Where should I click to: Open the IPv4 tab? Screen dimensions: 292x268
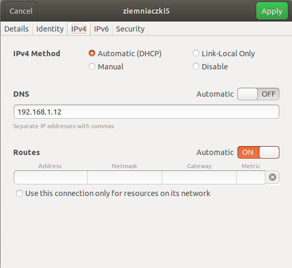[x=79, y=29]
